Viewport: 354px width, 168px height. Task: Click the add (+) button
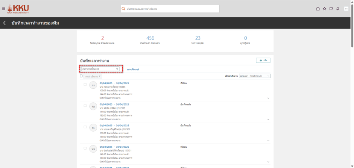(x=263, y=60)
